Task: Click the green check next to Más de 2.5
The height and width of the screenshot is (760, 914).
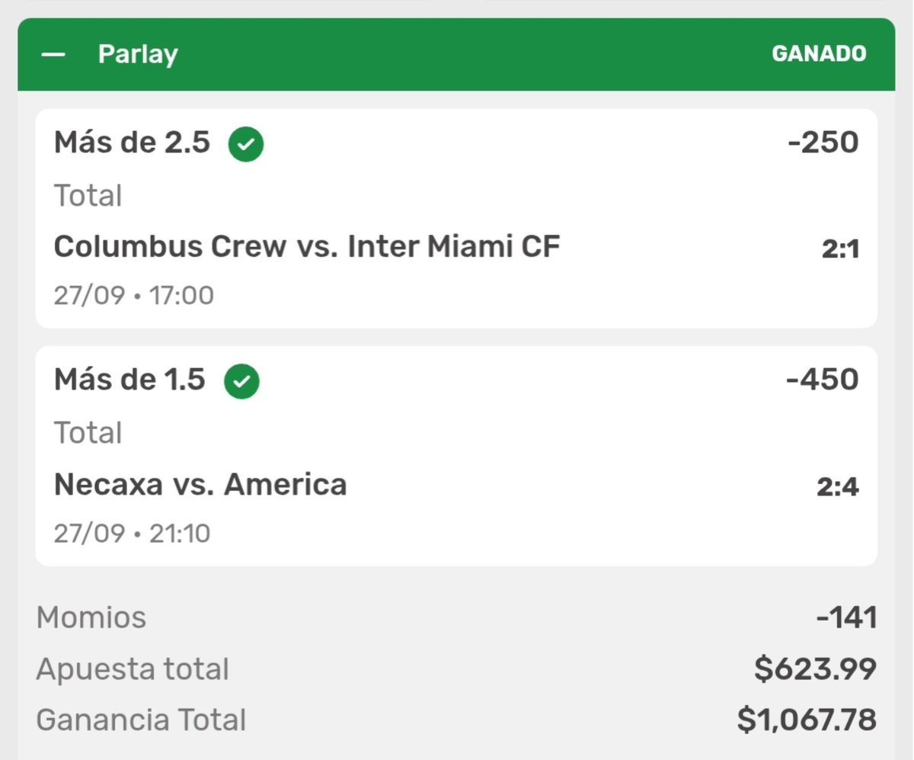Action: [x=246, y=144]
